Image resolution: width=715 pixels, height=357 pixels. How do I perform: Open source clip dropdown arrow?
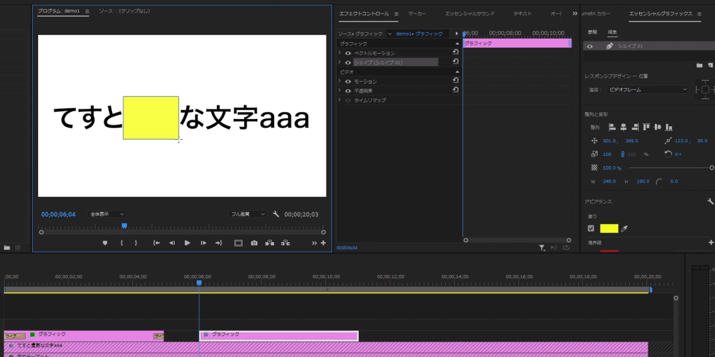(390, 34)
